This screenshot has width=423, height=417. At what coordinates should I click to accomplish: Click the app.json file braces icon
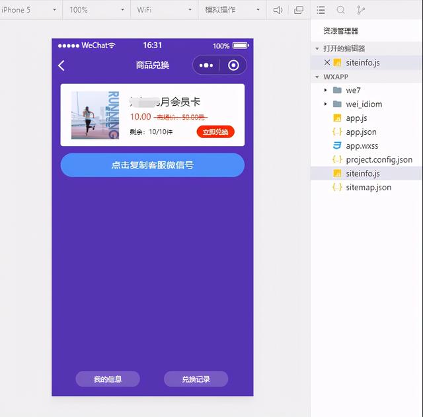coord(337,132)
